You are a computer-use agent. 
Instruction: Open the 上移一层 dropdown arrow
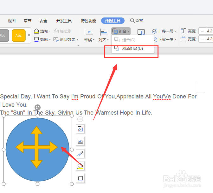click(x=175, y=31)
